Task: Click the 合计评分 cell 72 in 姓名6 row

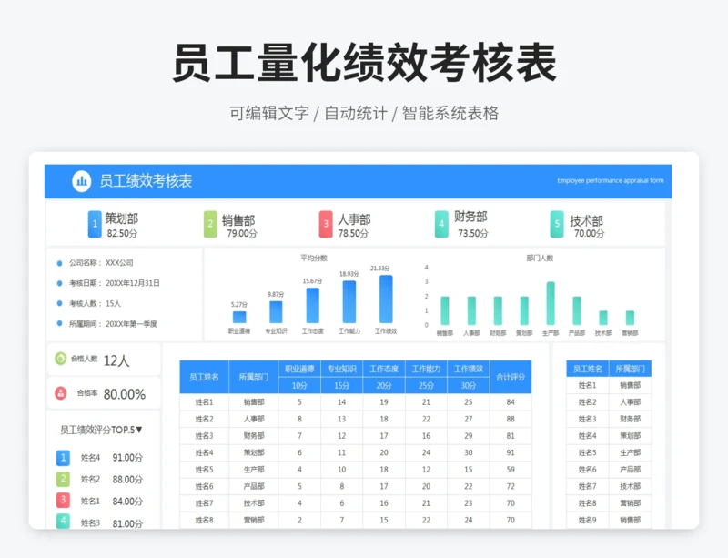Action: tap(511, 486)
